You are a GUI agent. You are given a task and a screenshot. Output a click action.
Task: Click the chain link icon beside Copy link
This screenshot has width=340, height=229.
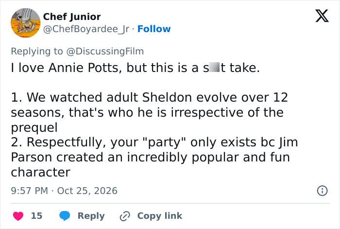125,216
